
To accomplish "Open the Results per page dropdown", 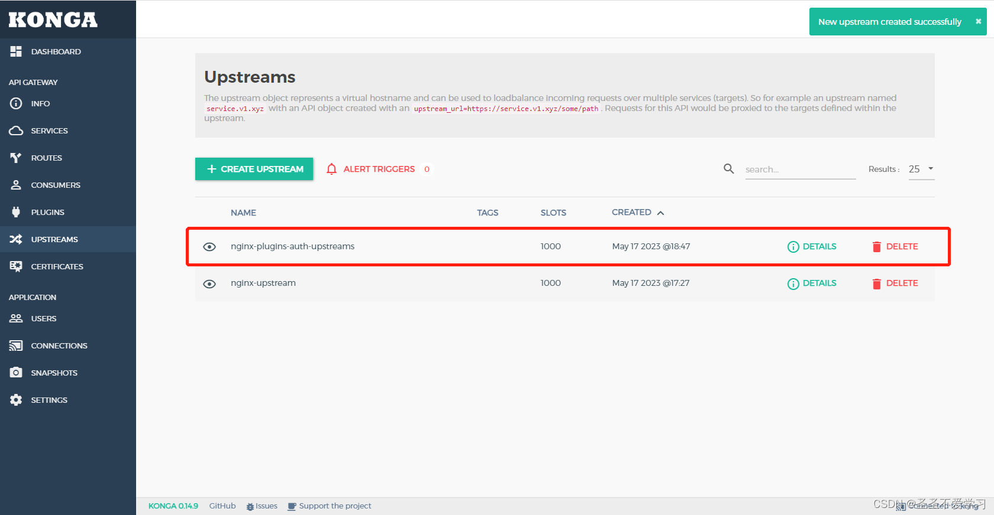I will tap(921, 169).
